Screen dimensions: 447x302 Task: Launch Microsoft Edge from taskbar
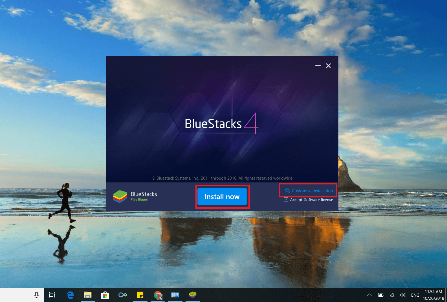tap(70, 295)
